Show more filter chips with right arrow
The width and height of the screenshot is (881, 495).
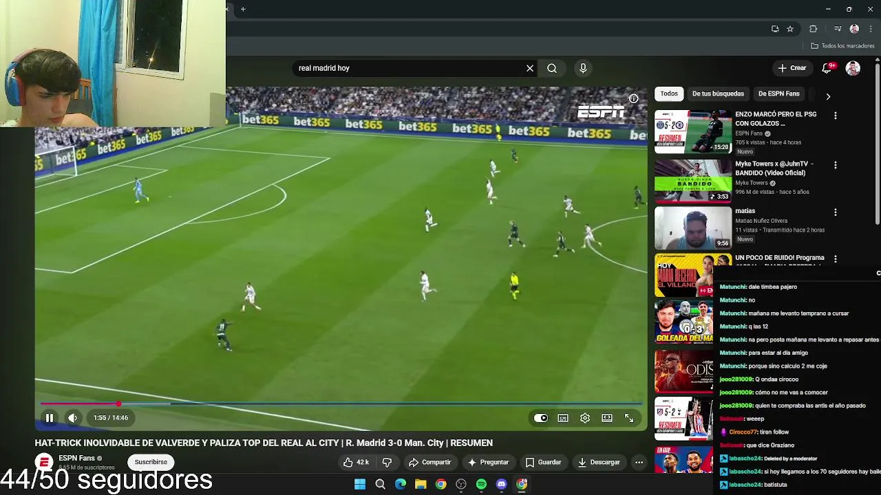[828, 96]
